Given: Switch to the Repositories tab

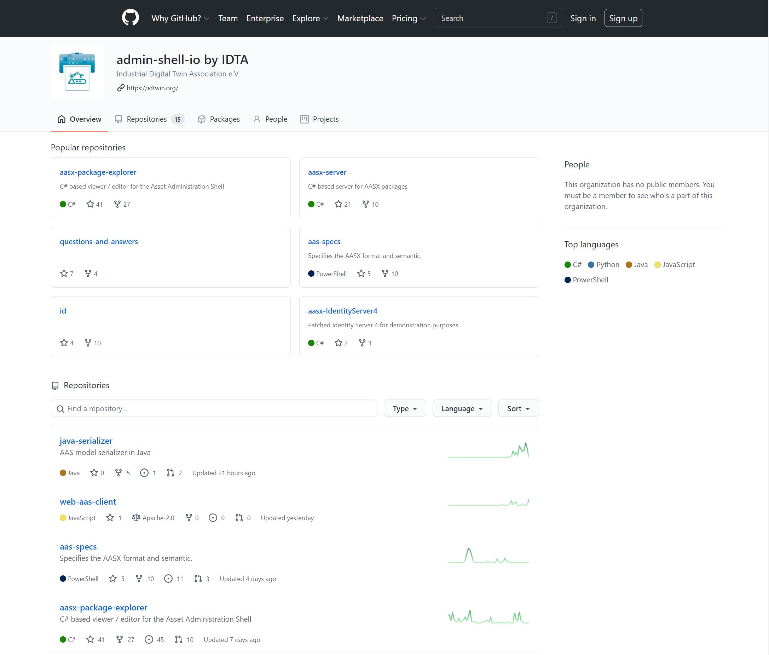Looking at the screenshot, I should coord(150,119).
